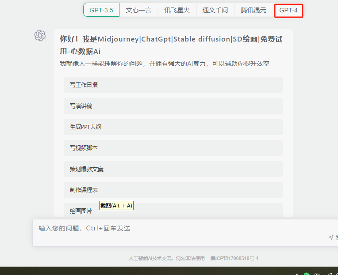The height and width of the screenshot is (275, 338).
Task: Choose the 写视频脚本 prompt suggestion
Action: click(x=173, y=148)
